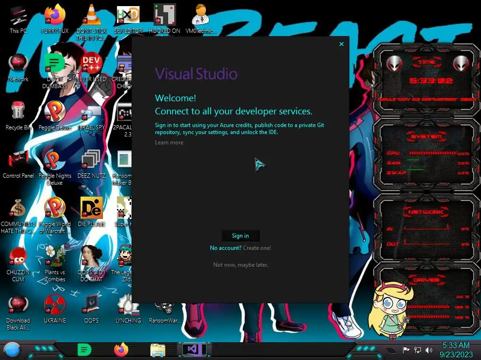
Task: Open the Learn more link
Action: [x=169, y=142]
